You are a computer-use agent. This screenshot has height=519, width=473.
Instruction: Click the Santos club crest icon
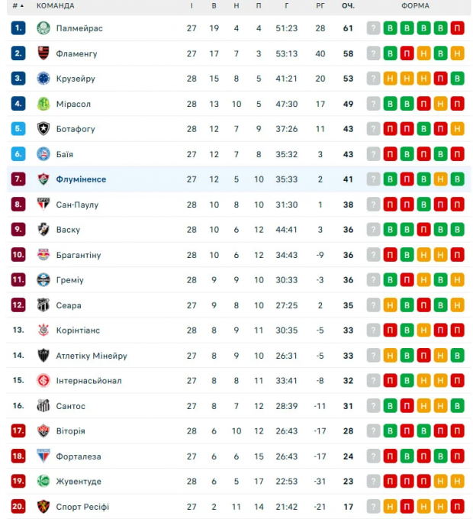click(x=43, y=406)
